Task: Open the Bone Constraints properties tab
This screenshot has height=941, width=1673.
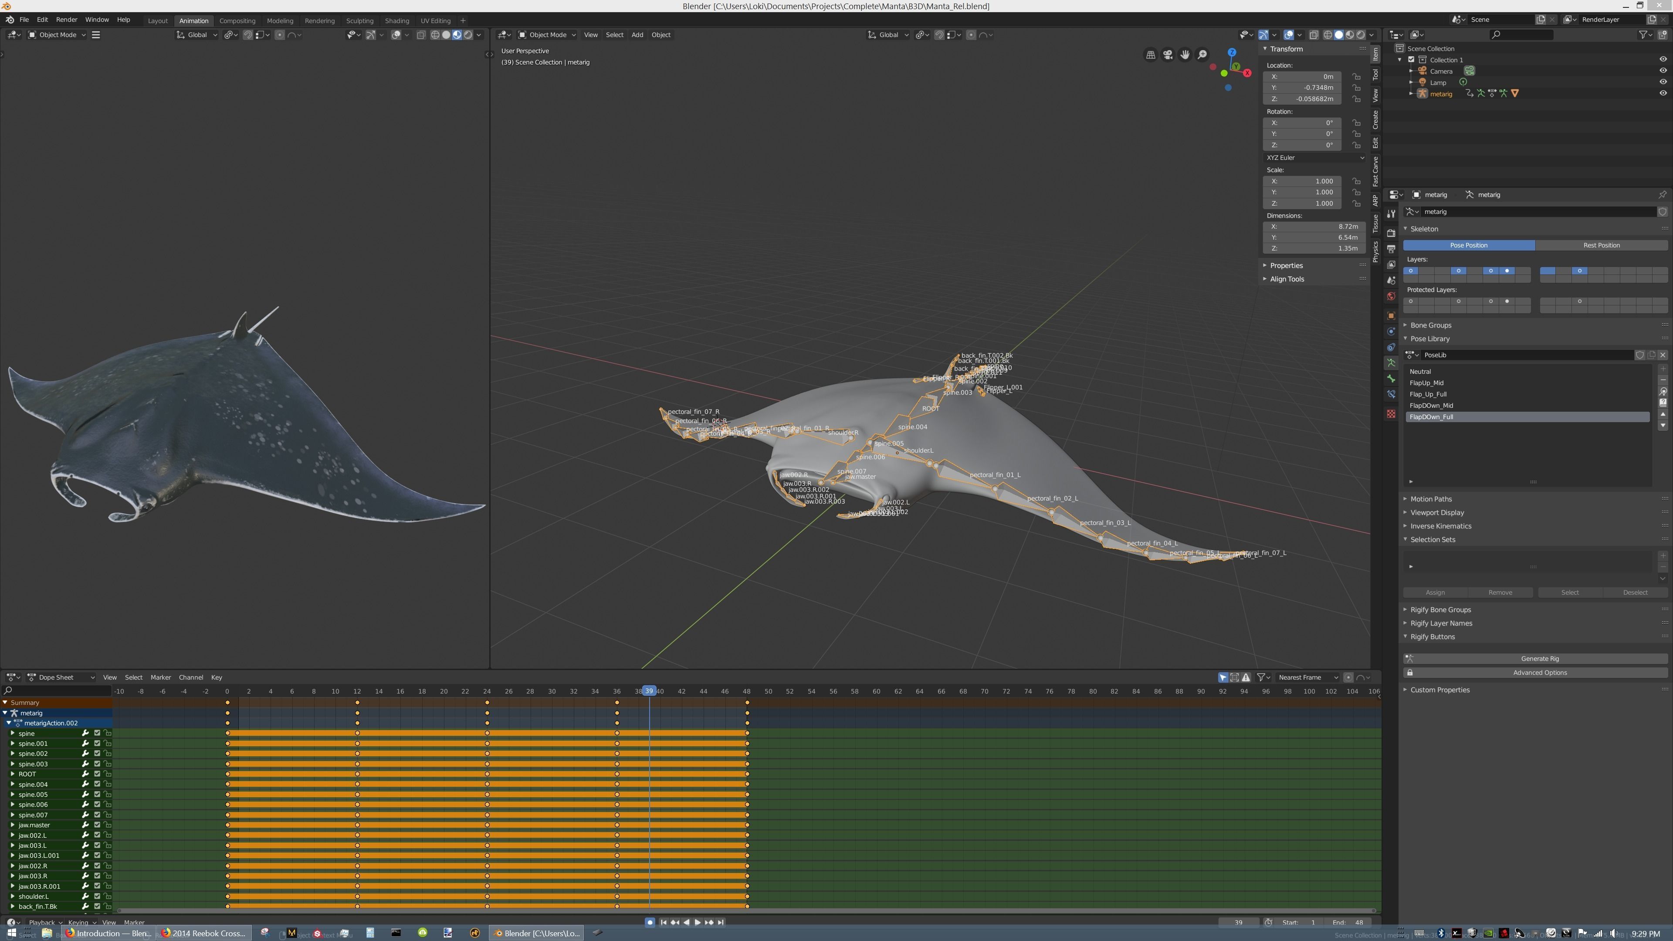Action: pyautogui.click(x=1391, y=395)
